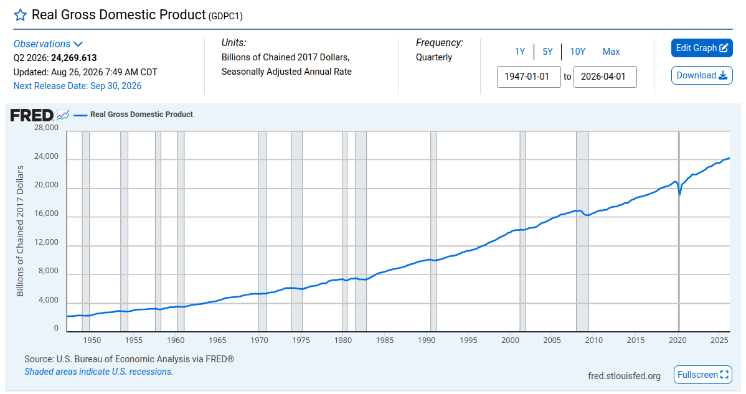Click the fullscreen expand icon
This screenshot has height=394, width=746.
pos(725,375)
